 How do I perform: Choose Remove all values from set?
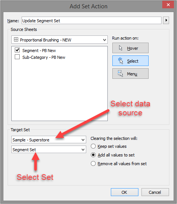click(93, 163)
